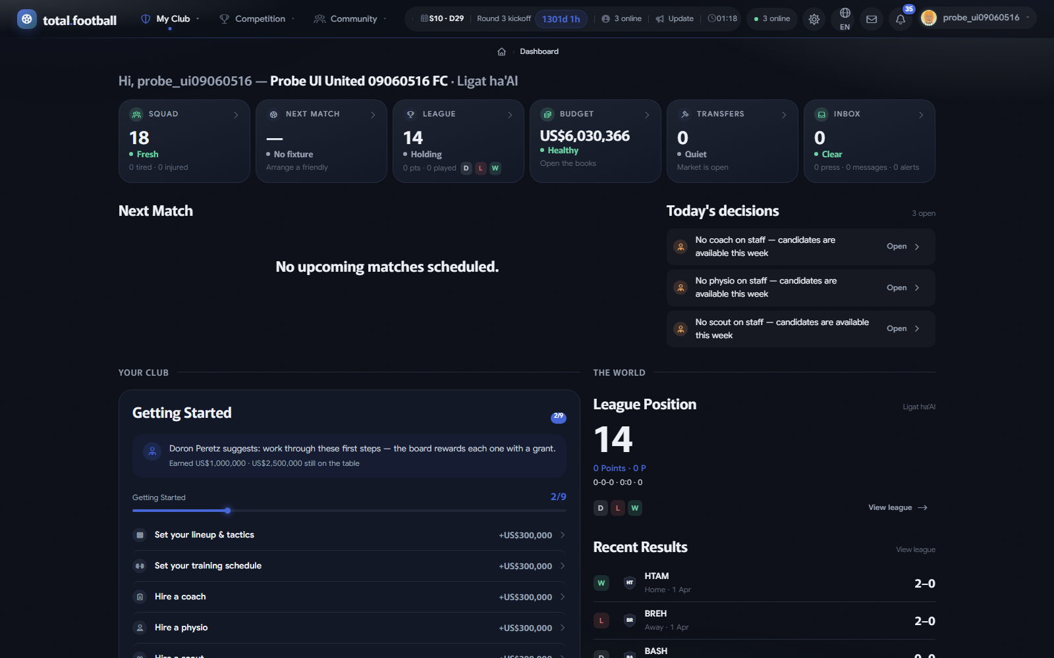Click the chevron on the Squad card
The width and height of the screenshot is (1054, 658).
click(236, 115)
